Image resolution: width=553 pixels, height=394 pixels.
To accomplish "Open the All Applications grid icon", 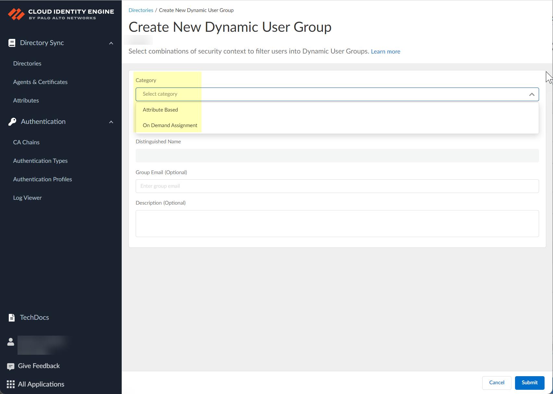I will coord(11,384).
